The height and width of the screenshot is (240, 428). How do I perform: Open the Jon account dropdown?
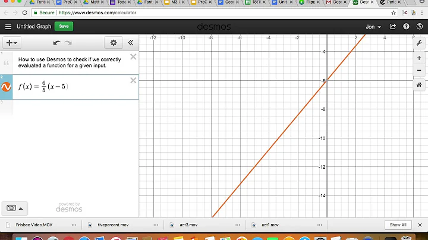pos(373,27)
